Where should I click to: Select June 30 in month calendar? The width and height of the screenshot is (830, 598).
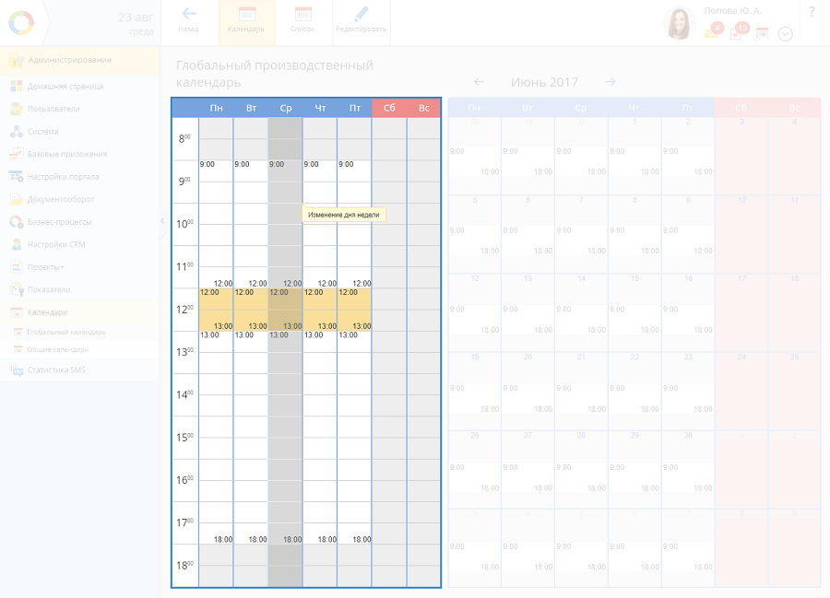[x=688, y=470]
